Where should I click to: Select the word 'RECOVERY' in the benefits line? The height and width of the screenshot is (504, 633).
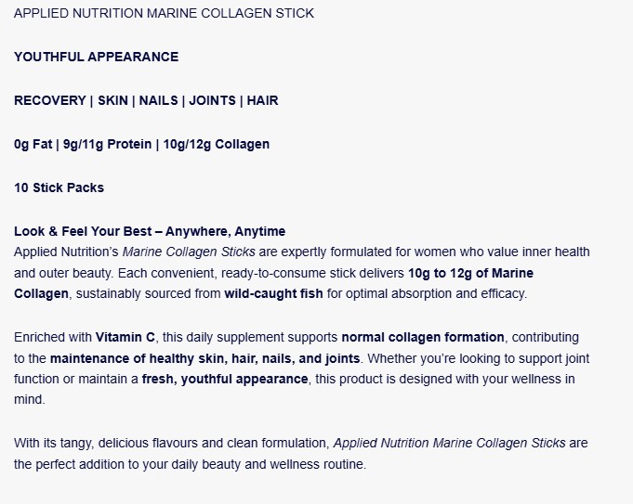pyautogui.click(x=53, y=100)
